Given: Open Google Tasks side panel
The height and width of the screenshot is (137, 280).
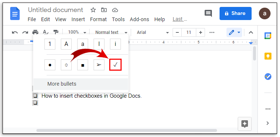Looking at the screenshot, I should tap(268, 77).
